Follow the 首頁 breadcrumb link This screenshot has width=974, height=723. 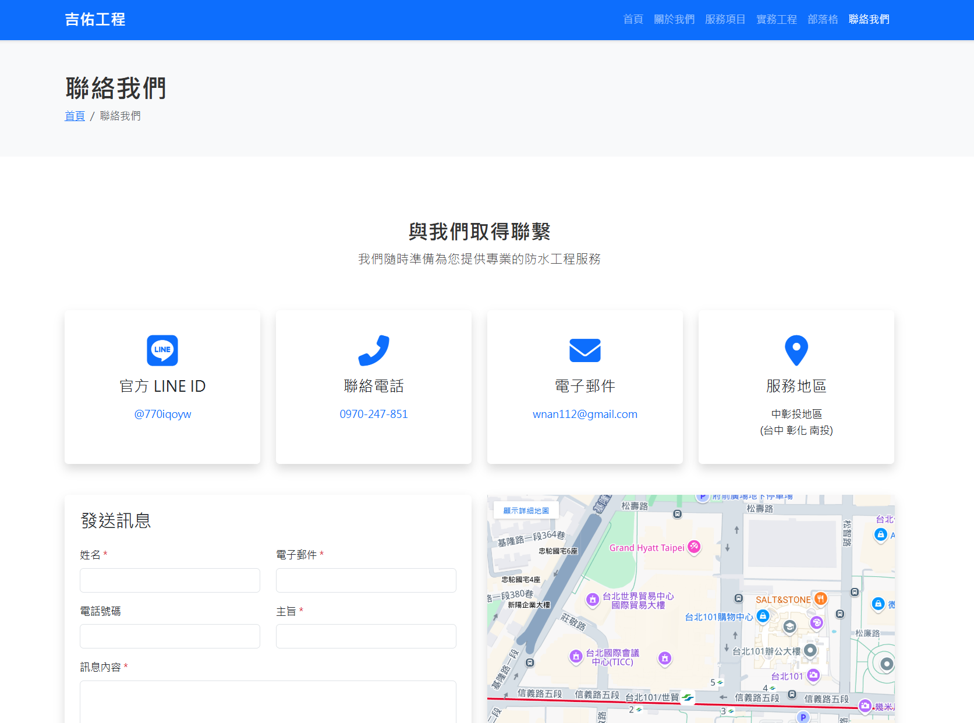[74, 115]
